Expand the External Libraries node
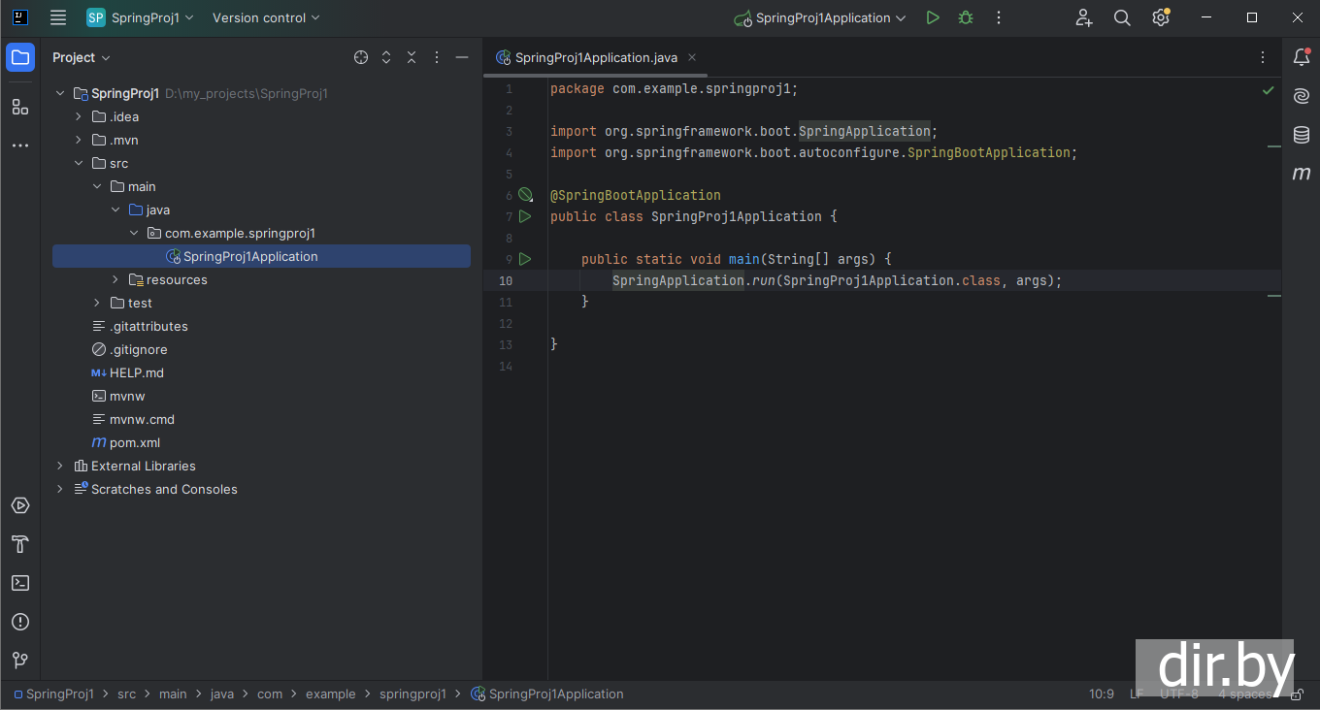The height and width of the screenshot is (710, 1320). coord(60,466)
